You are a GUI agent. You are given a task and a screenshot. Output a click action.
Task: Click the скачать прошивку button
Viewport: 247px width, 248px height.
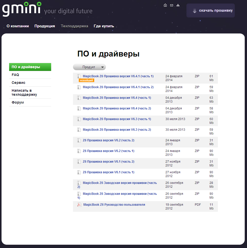[x=211, y=11]
